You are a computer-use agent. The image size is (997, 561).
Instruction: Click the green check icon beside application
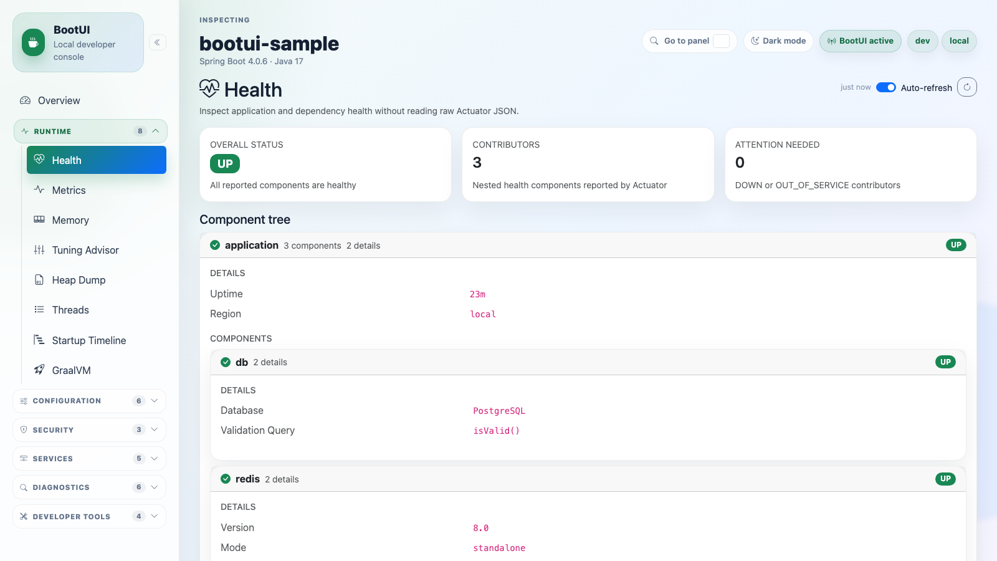215,245
